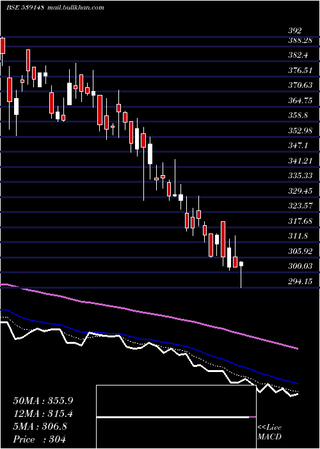Click the 294.15 price level label
The height and width of the screenshot is (449, 320).
(x=300, y=282)
